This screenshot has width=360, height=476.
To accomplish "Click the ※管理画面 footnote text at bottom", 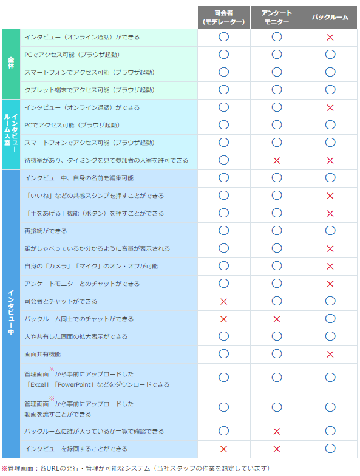I will (136, 468).
